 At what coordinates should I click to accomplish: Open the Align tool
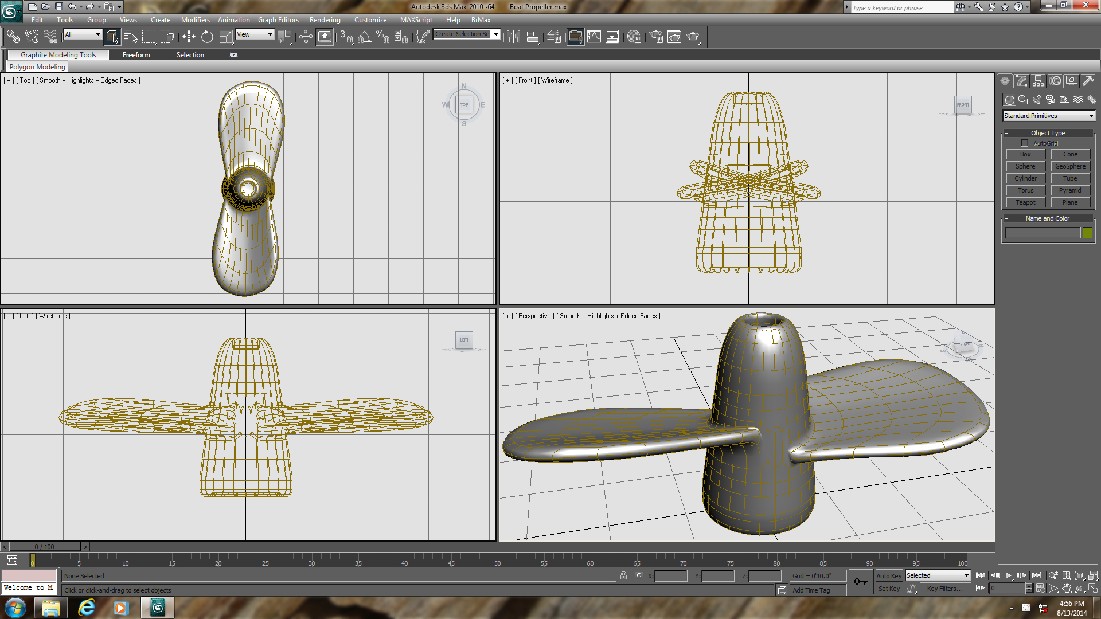pos(533,36)
